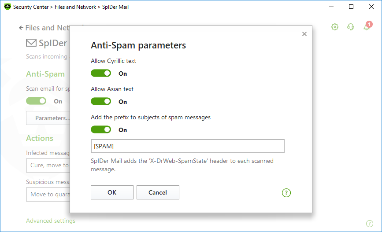Click the SpIDer Mail envelope icon

pos(31,43)
